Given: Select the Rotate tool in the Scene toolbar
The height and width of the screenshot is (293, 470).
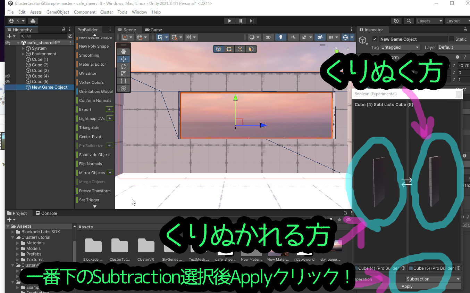Looking at the screenshot, I should (124, 66).
